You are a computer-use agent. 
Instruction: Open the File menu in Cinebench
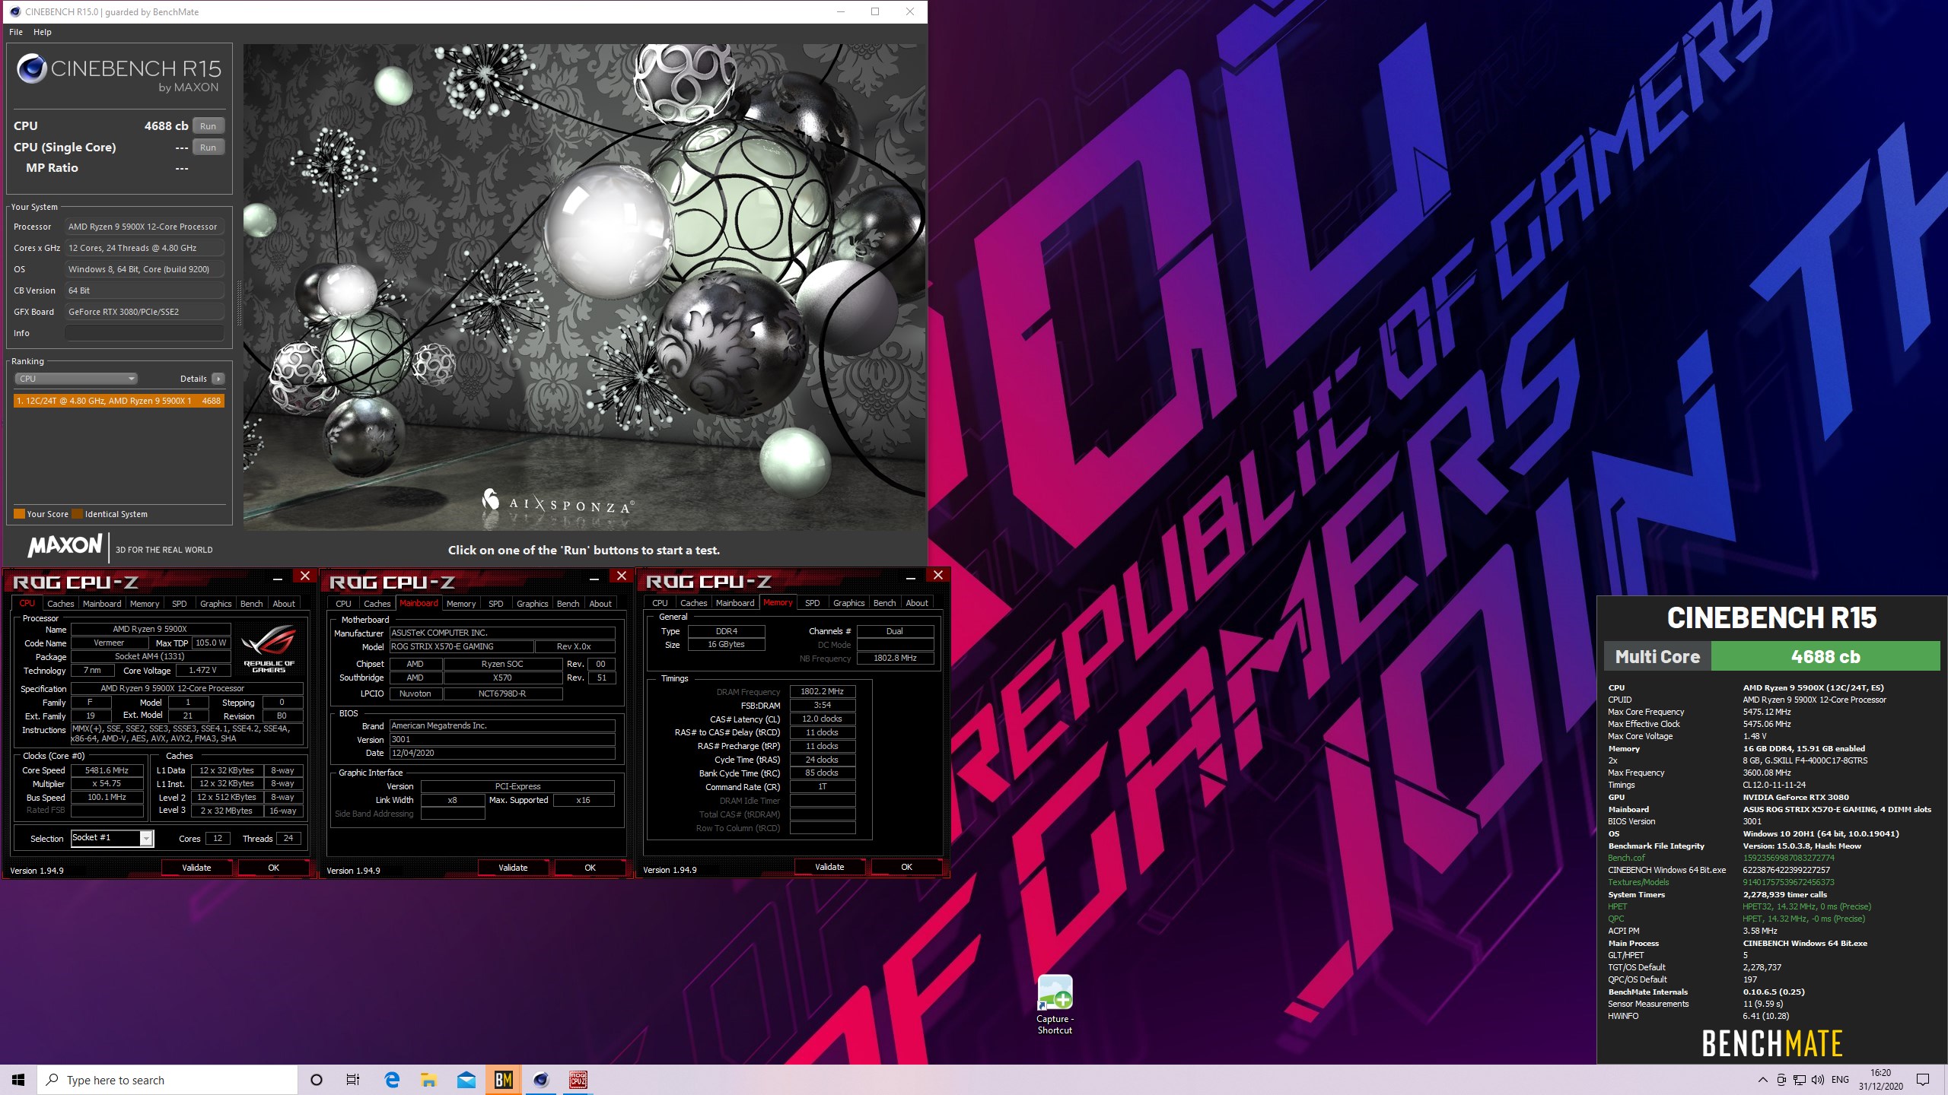pos(16,32)
